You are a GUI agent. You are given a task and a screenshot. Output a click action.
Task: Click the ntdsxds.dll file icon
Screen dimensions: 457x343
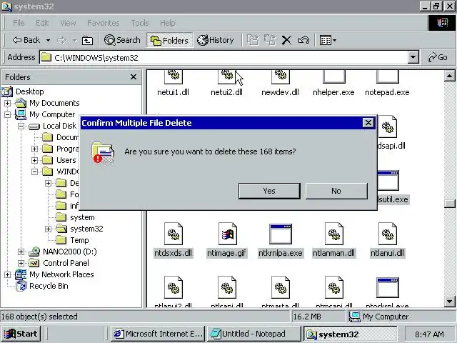pyautogui.click(x=173, y=234)
